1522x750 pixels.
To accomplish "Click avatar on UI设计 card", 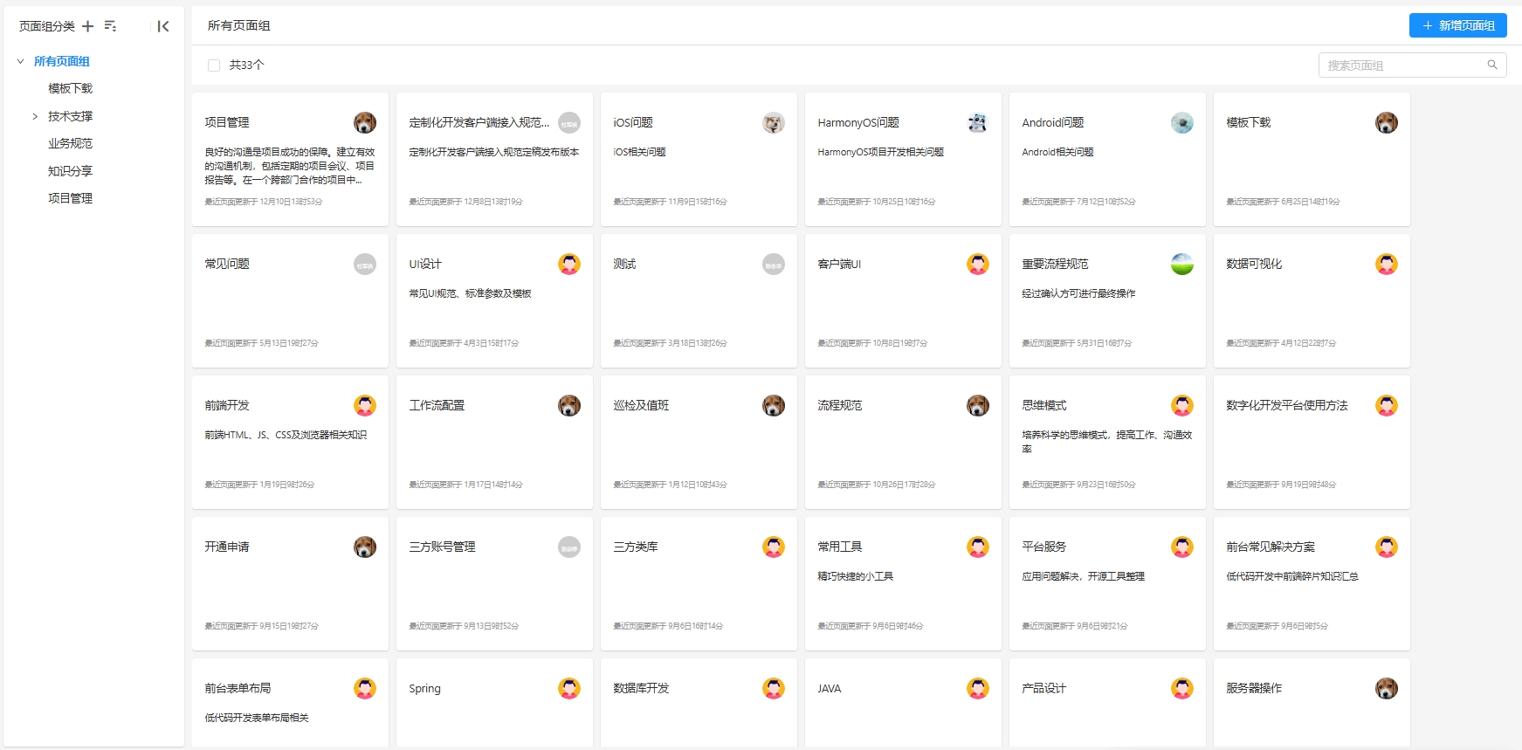I will 569,264.
